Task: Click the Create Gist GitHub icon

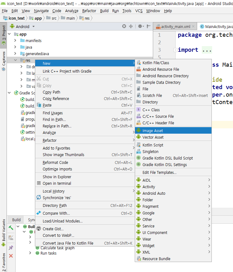Action: [x=39, y=229]
